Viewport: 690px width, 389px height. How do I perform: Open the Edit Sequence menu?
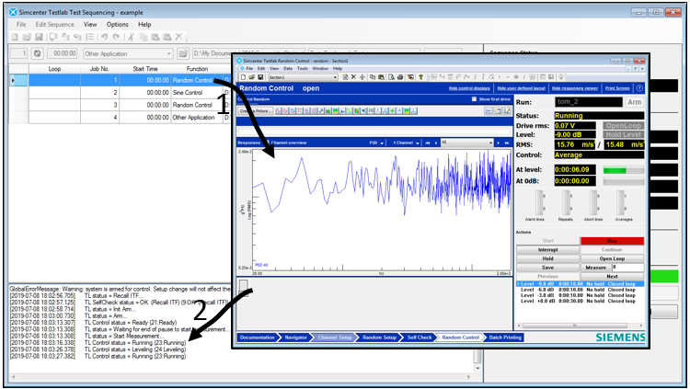(x=54, y=24)
